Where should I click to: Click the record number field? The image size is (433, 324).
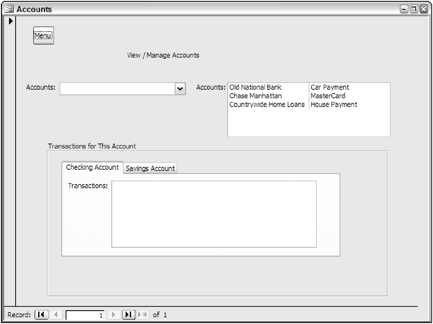[85, 315]
